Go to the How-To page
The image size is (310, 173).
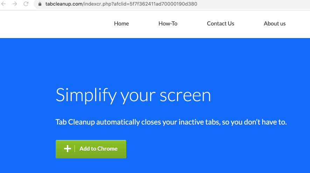tap(168, 24)
